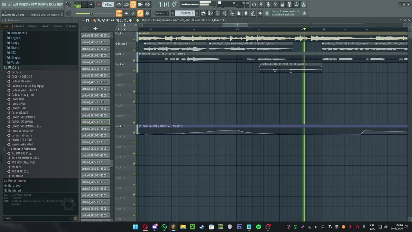Open the playlist options menu arrow

coord(83,20)
